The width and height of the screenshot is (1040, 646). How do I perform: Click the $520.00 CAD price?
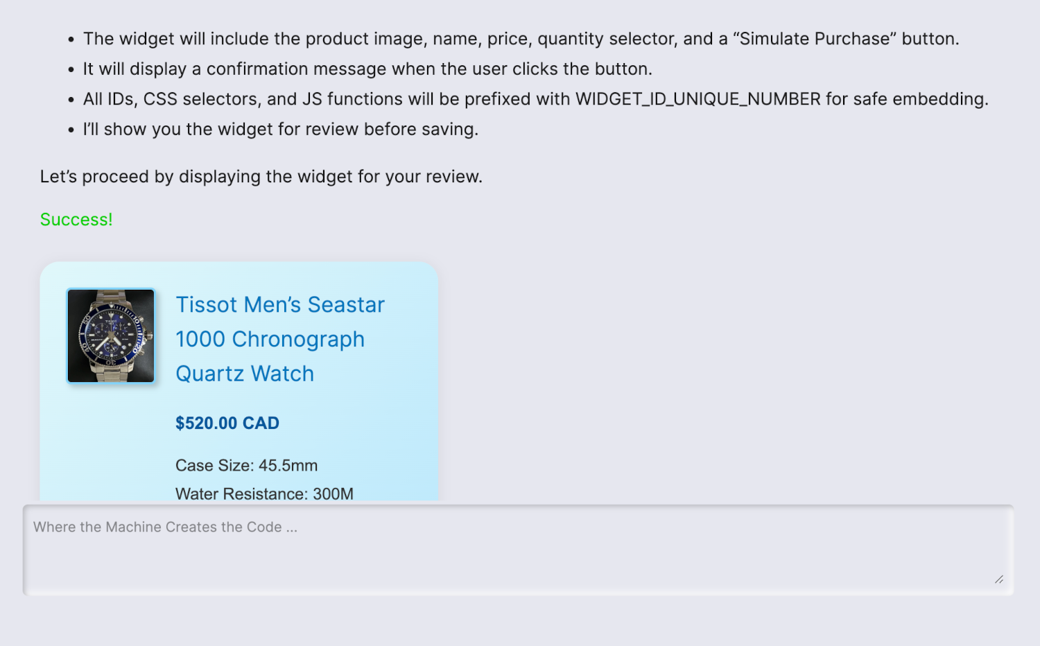click(x=227, y=424)
